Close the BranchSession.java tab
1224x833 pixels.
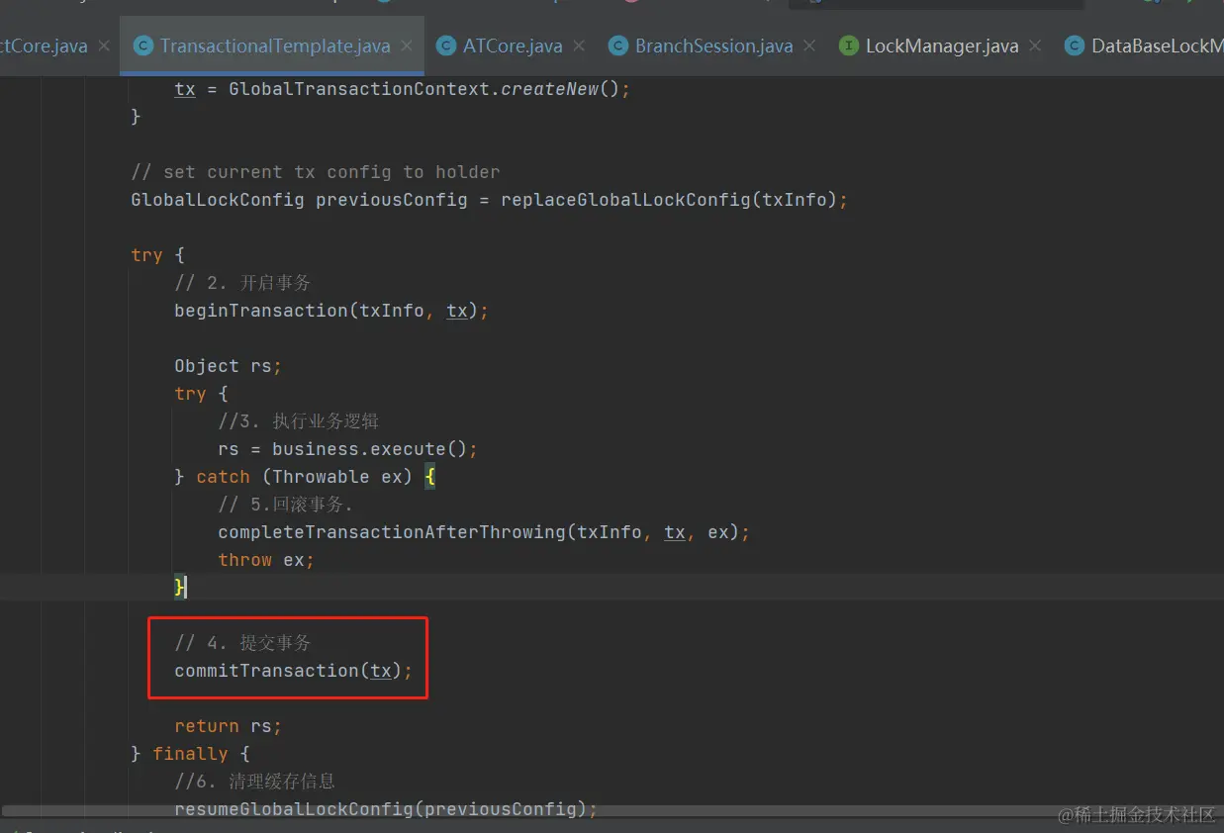[809, 46]
